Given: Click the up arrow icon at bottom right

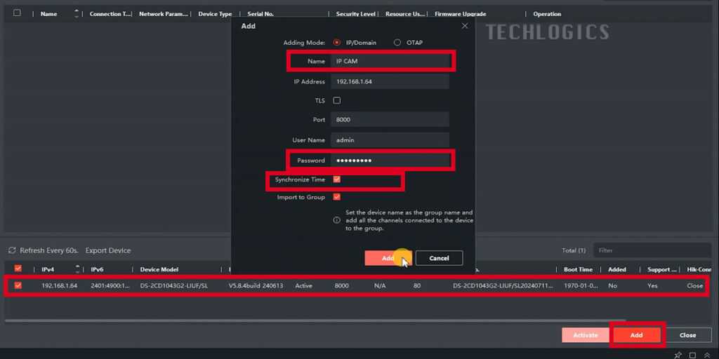Looking at the screenshot, I should 706,355.
